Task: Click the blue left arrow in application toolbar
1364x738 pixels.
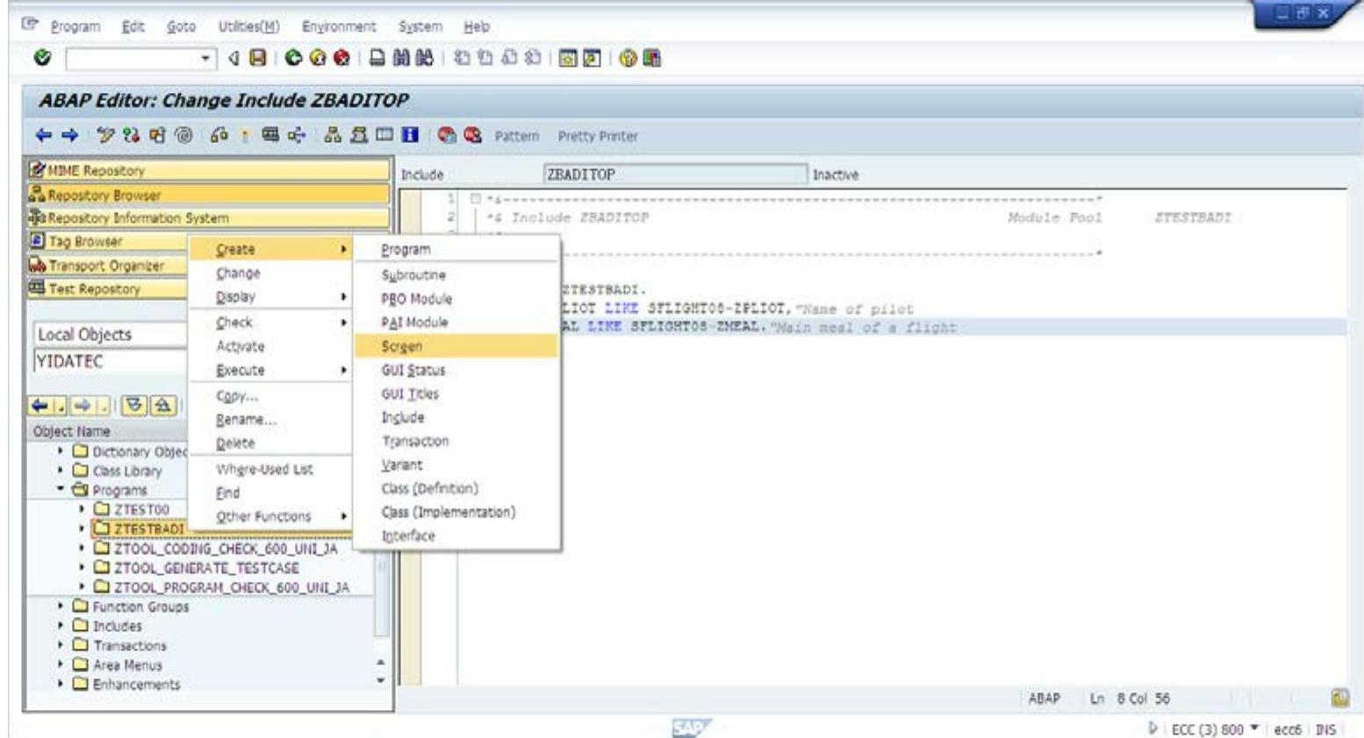Action: 44,135
